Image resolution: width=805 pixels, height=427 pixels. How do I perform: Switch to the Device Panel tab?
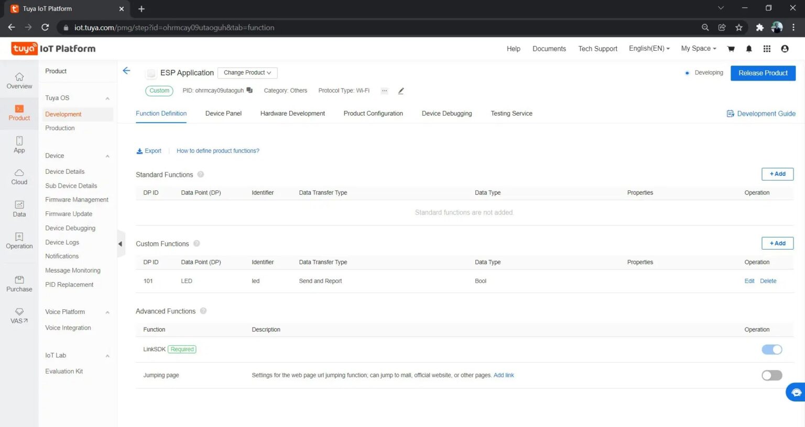coord(223,113)
